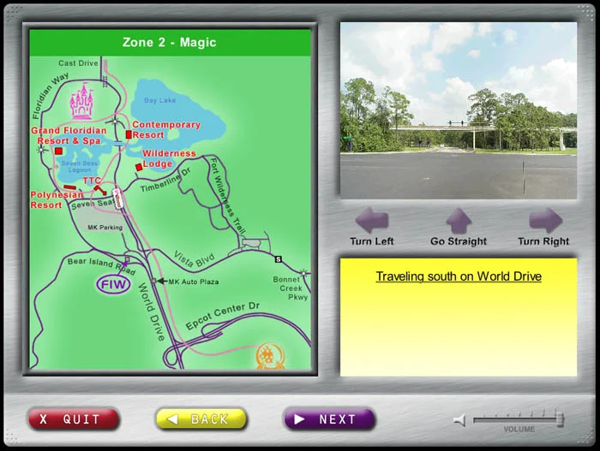Viewport: 600px width, 451px height.
Task: Click the Turn Right arrow
Action: [x=546, y=221]
